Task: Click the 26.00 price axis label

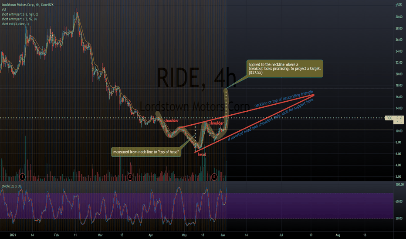Action: pyautogui.click(x=399, y=40)
